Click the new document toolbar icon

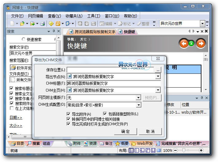point(12,24)
